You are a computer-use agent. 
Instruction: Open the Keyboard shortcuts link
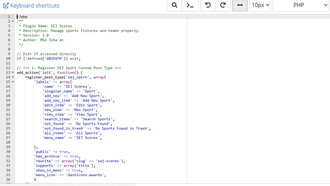point(31,5)
